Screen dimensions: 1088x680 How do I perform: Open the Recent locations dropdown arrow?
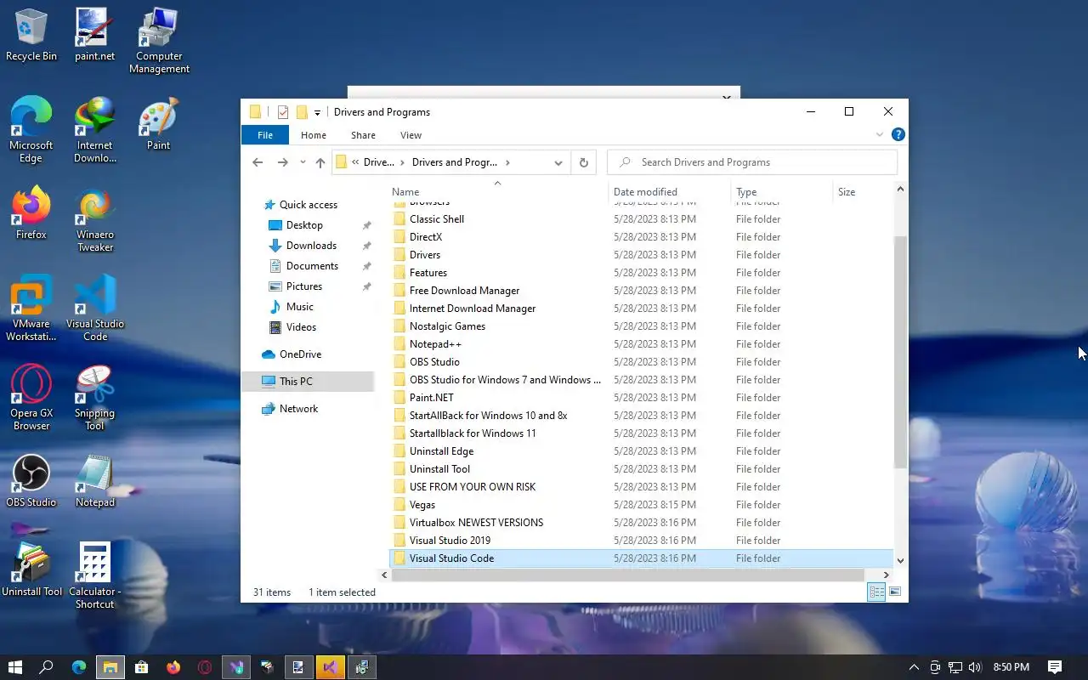pos(303,162)
